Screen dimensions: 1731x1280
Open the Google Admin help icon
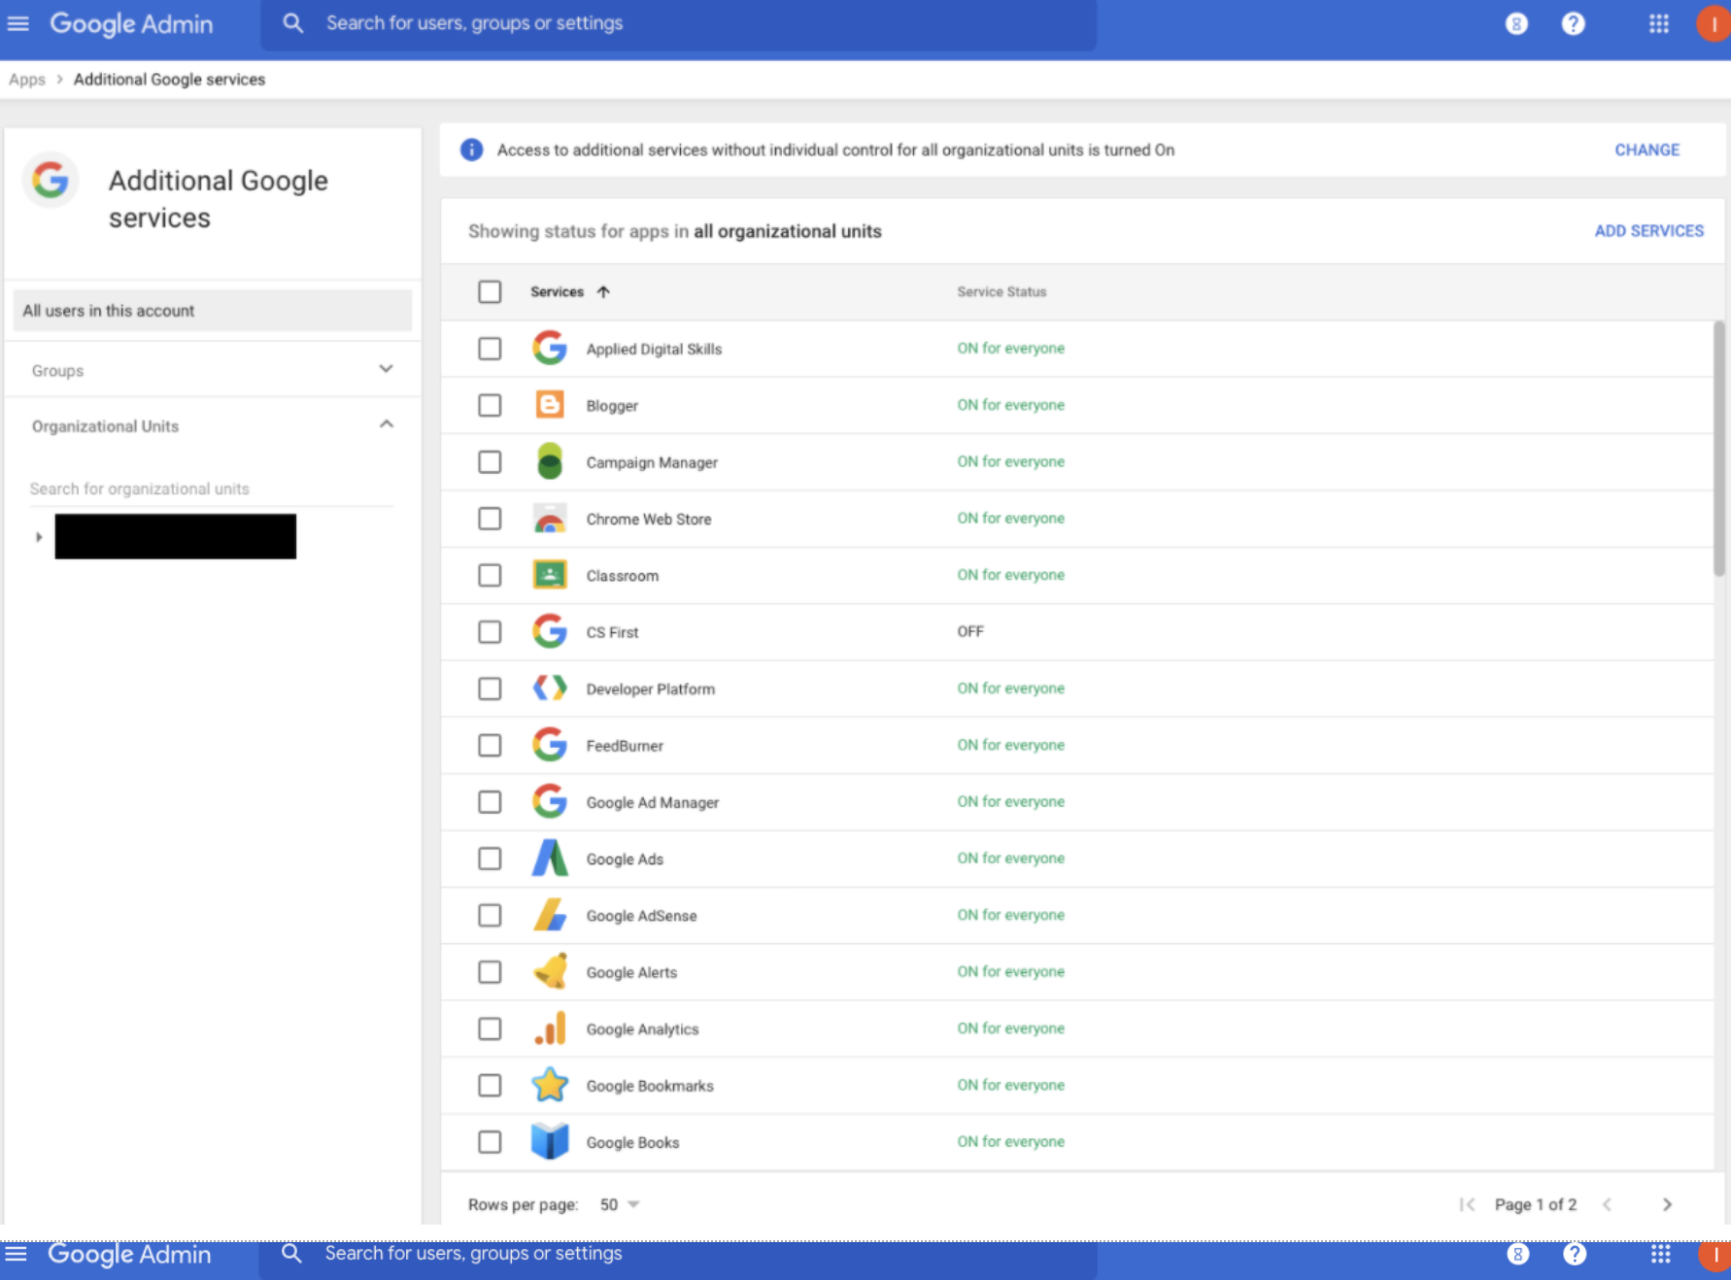click(1573, 23)
